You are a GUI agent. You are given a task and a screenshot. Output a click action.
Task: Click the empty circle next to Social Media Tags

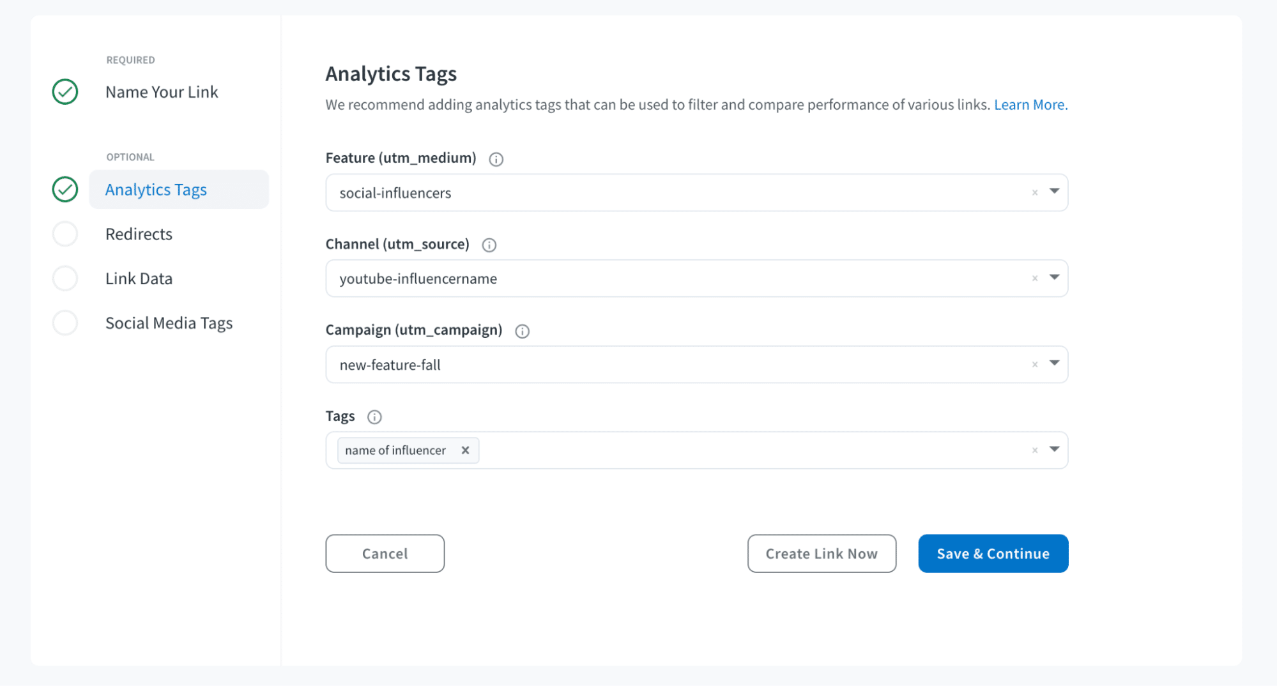65,323
